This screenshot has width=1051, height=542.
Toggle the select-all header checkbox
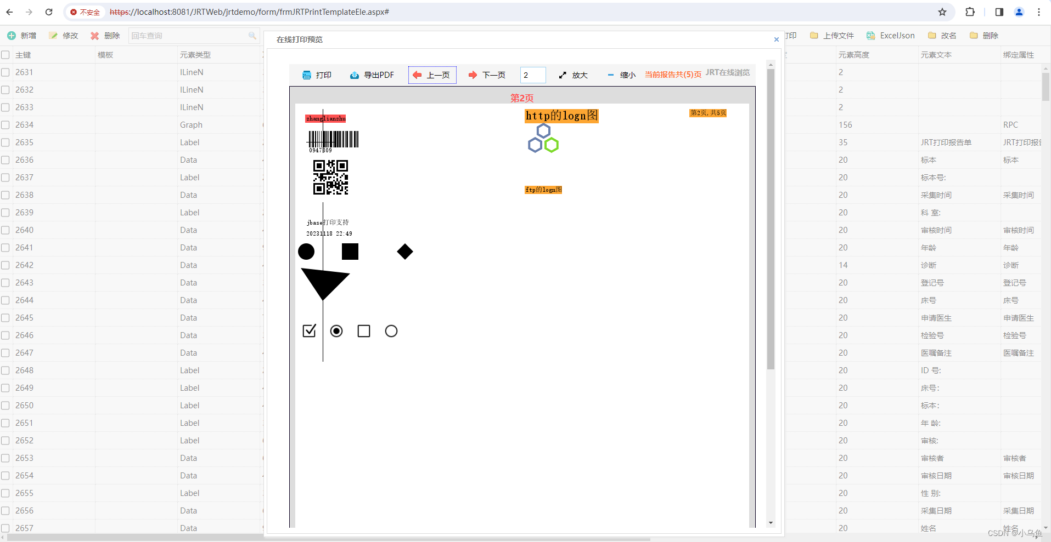(5, 55)
